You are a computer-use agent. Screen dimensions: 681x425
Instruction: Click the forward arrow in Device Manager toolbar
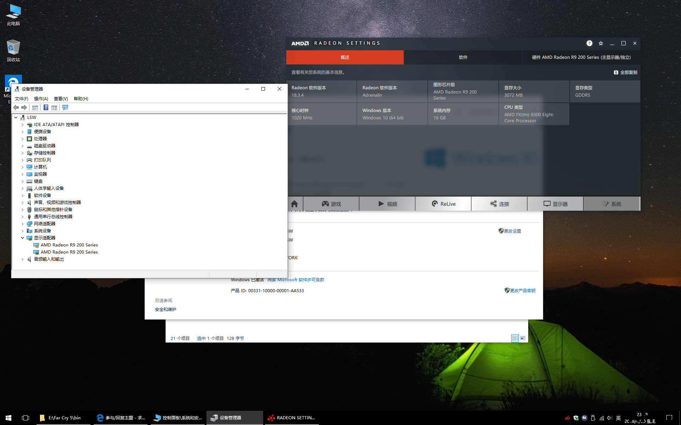(x=24, y=107)
